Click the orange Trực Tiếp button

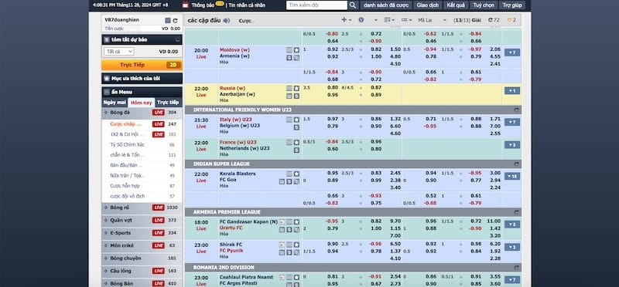[x=142, y=65]
